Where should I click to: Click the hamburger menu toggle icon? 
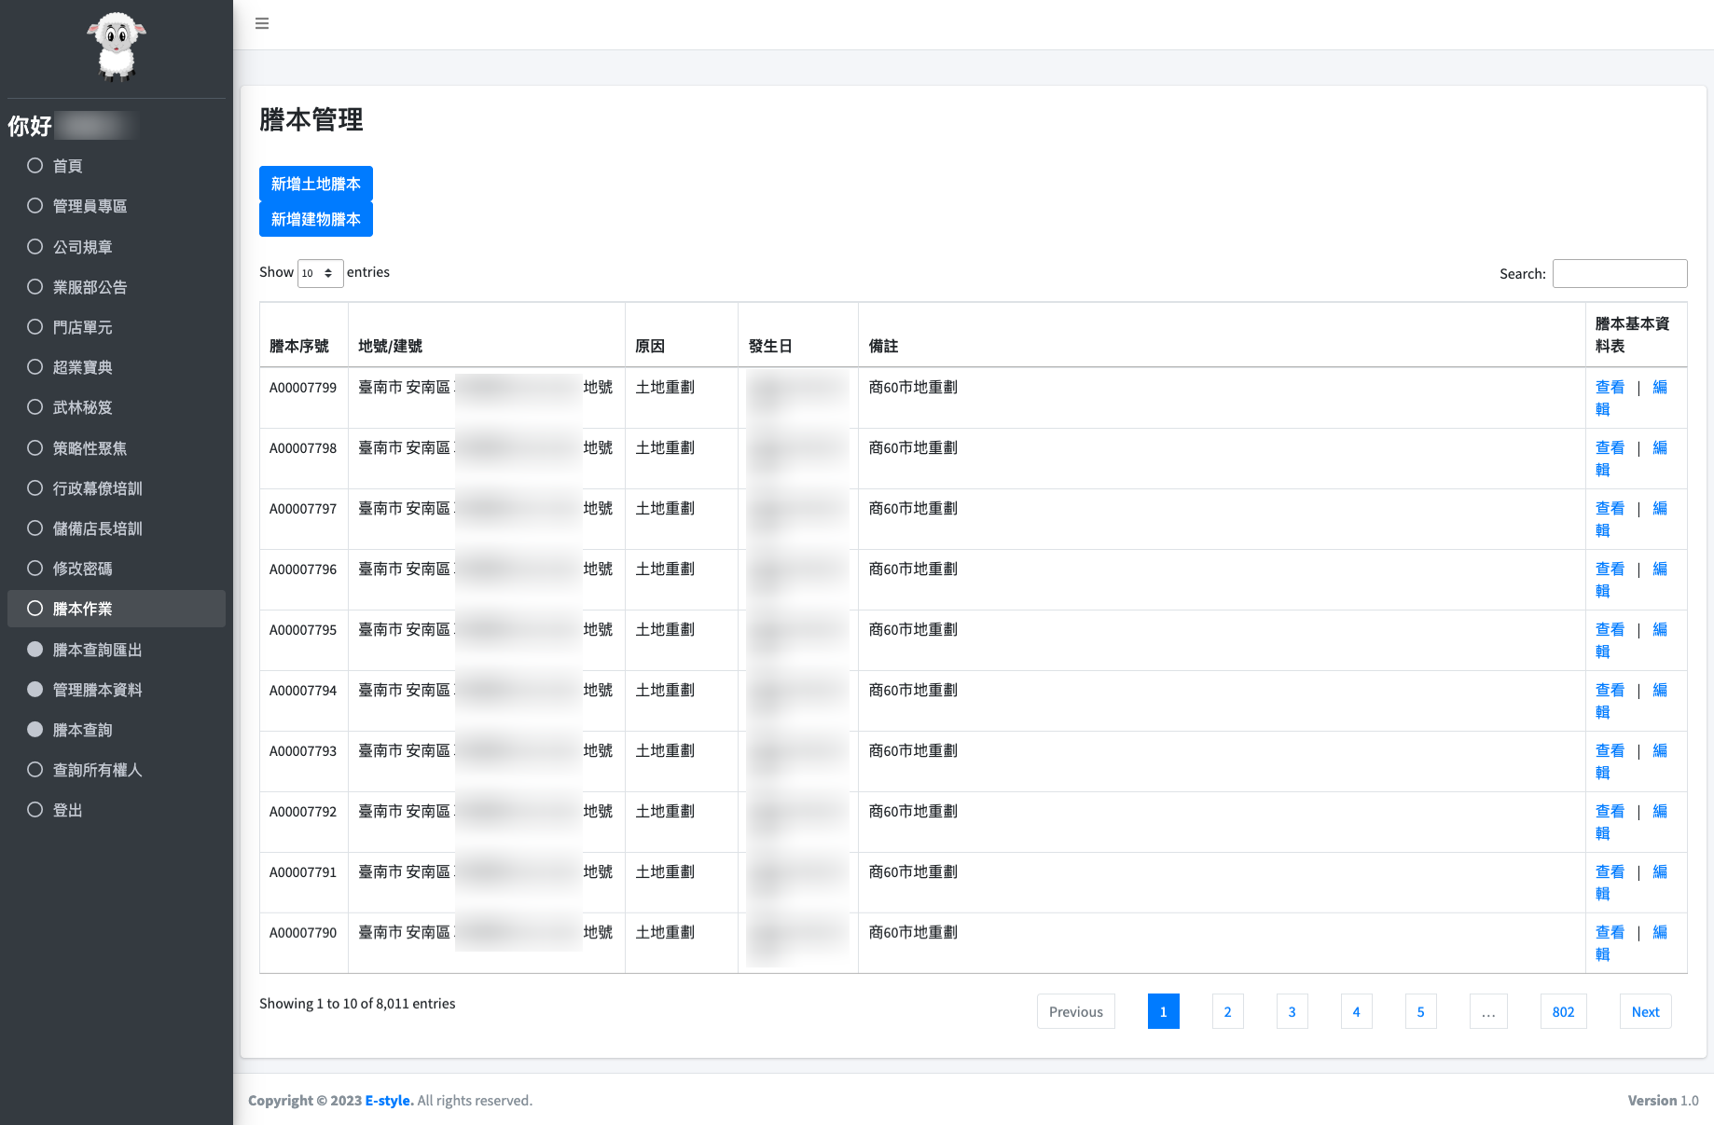tap(262, 23)
